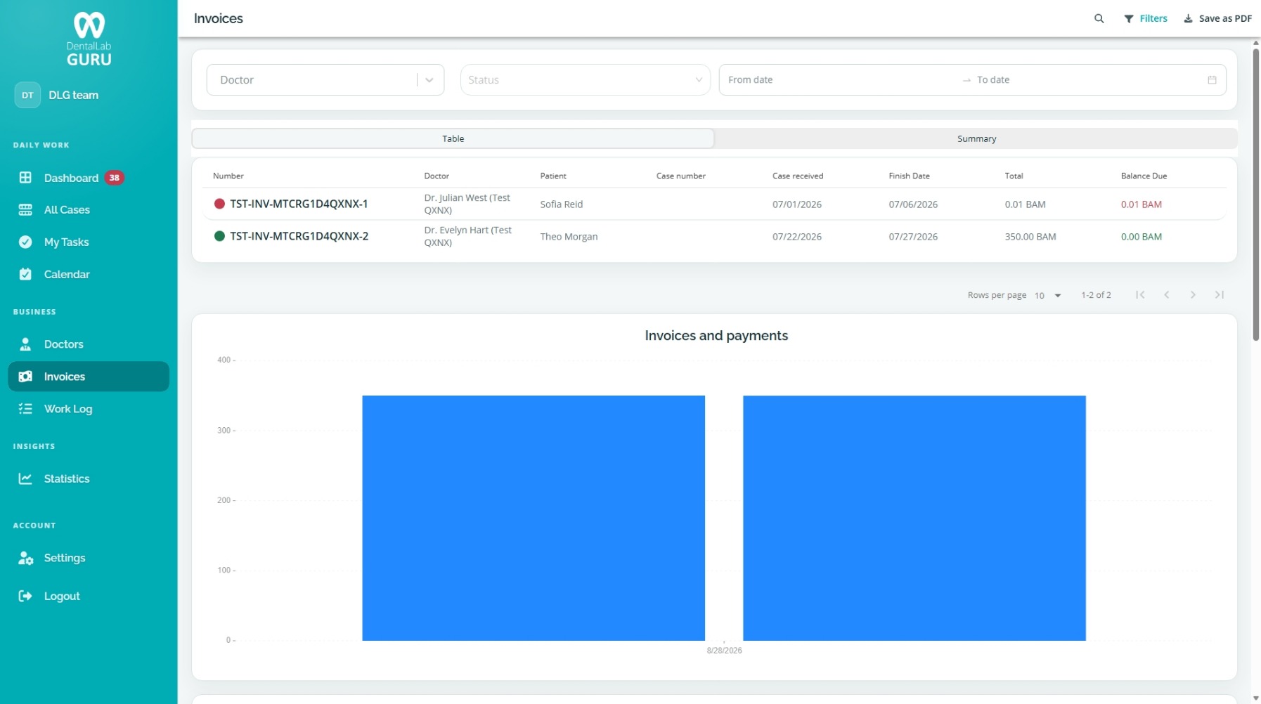The image size is (1261, 704).
Task: Open Statistics from the sidebar
Action: pos(89,478)
